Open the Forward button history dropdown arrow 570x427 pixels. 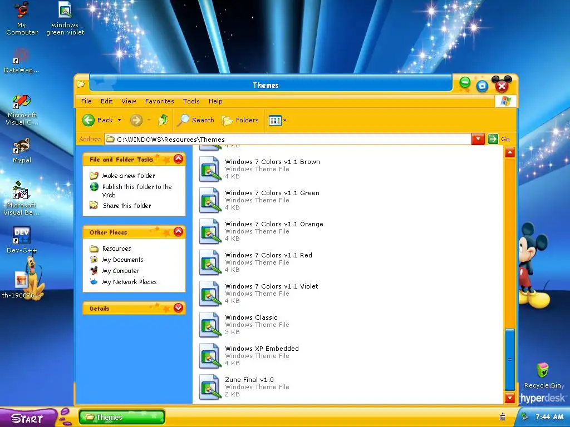(149, 120)
